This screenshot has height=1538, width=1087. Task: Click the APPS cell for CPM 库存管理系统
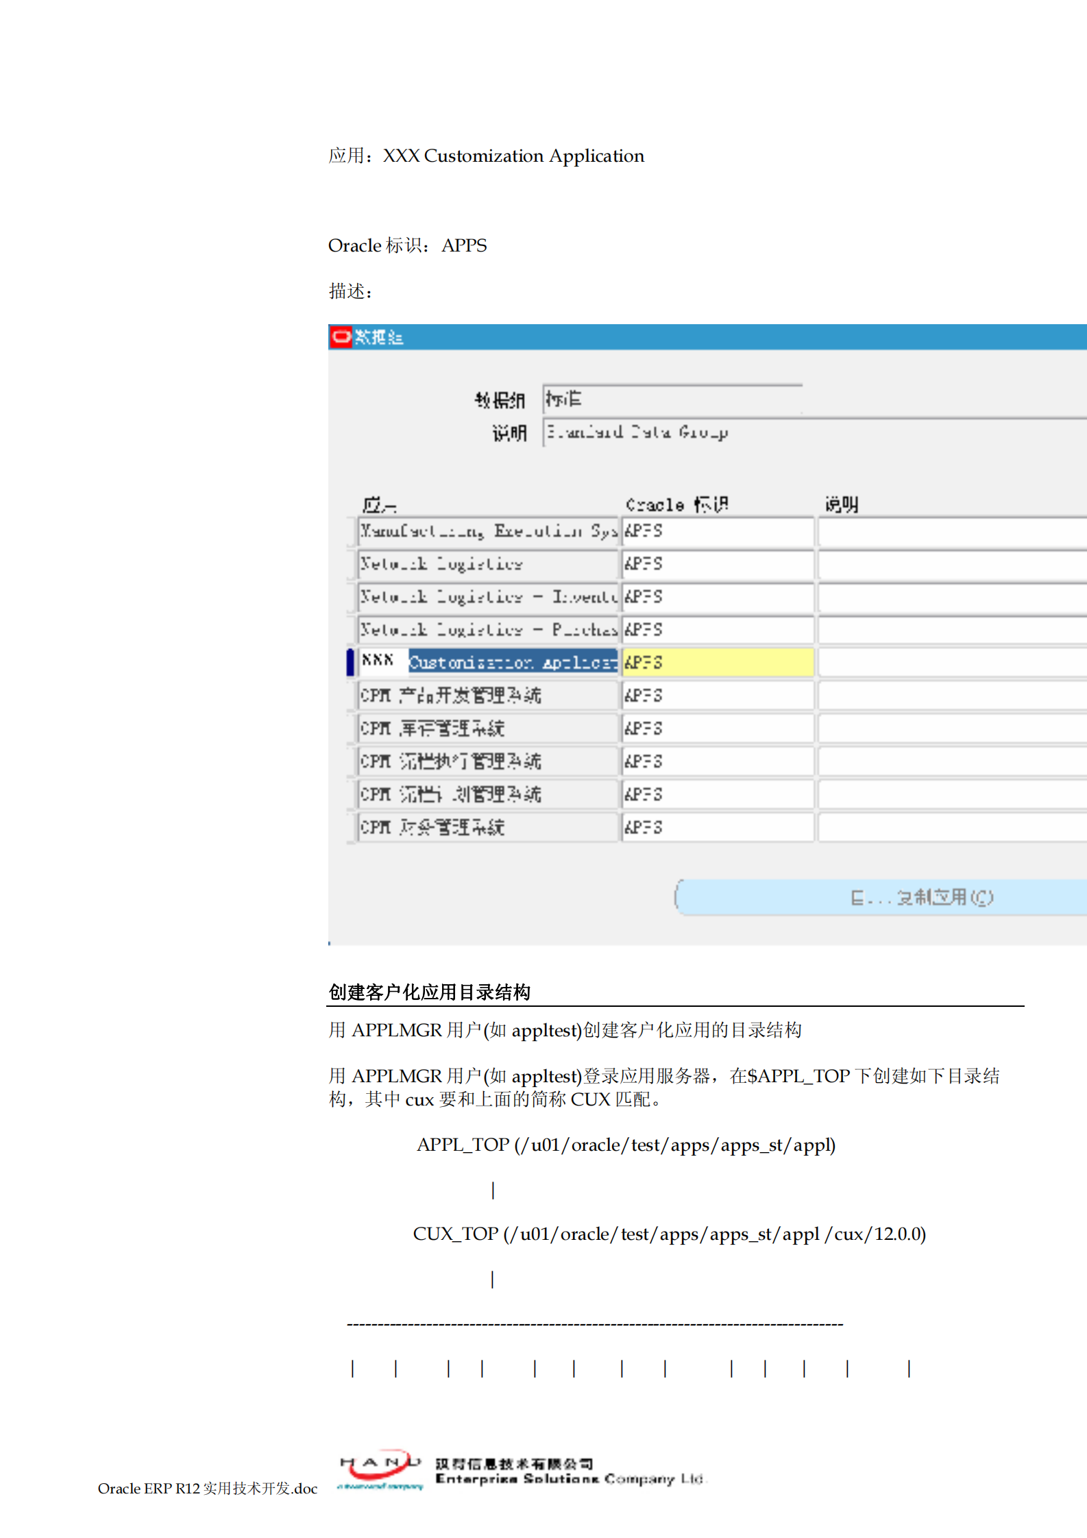click(718, 729)
